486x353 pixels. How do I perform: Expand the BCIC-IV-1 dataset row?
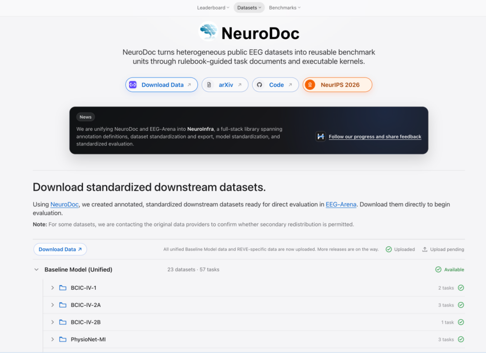coord(53,288)
